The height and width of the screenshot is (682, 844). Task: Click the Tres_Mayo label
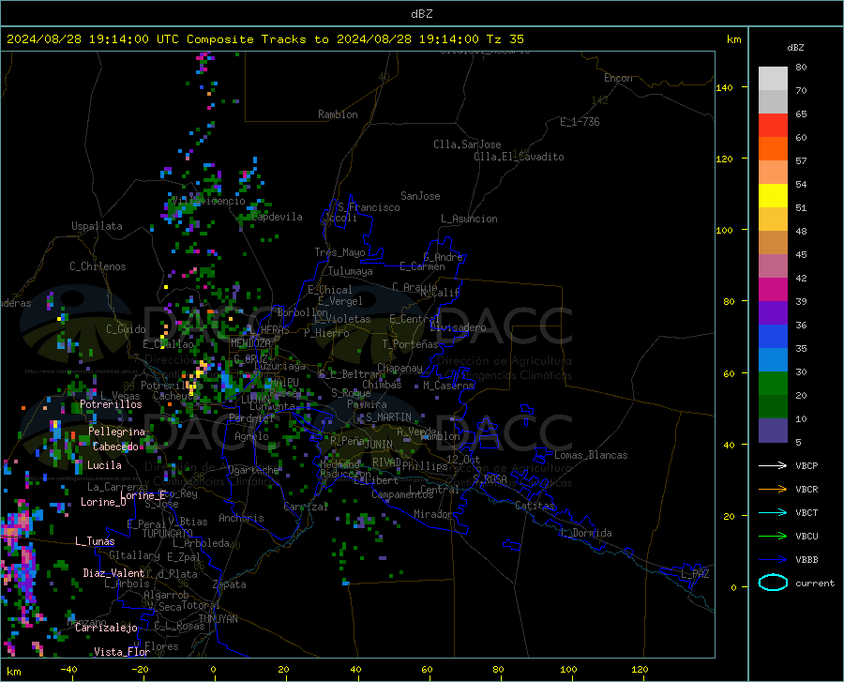339,252
